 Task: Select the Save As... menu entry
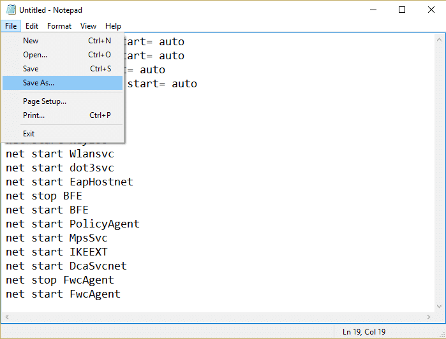coord(38,83)
